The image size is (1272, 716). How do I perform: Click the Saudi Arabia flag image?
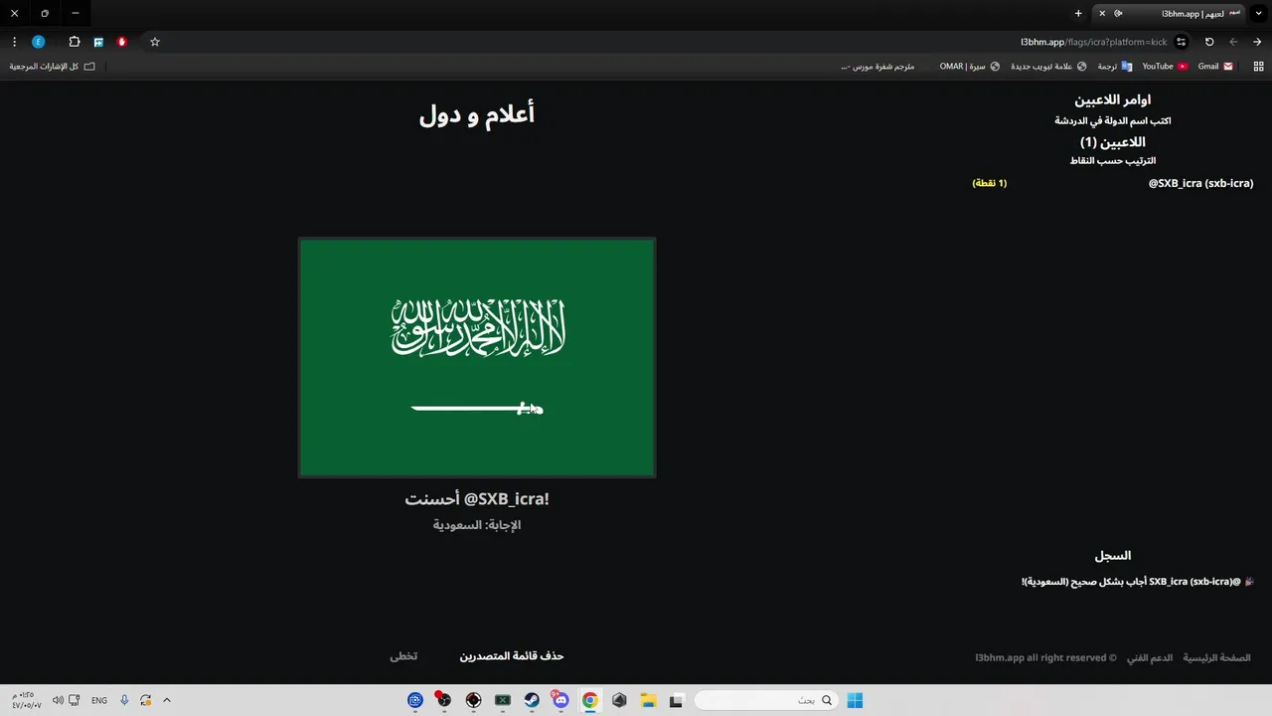[x=477, y=357]
